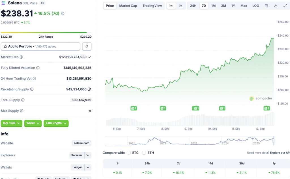Click info icon beside 542,324,000 value

(89, 89)
